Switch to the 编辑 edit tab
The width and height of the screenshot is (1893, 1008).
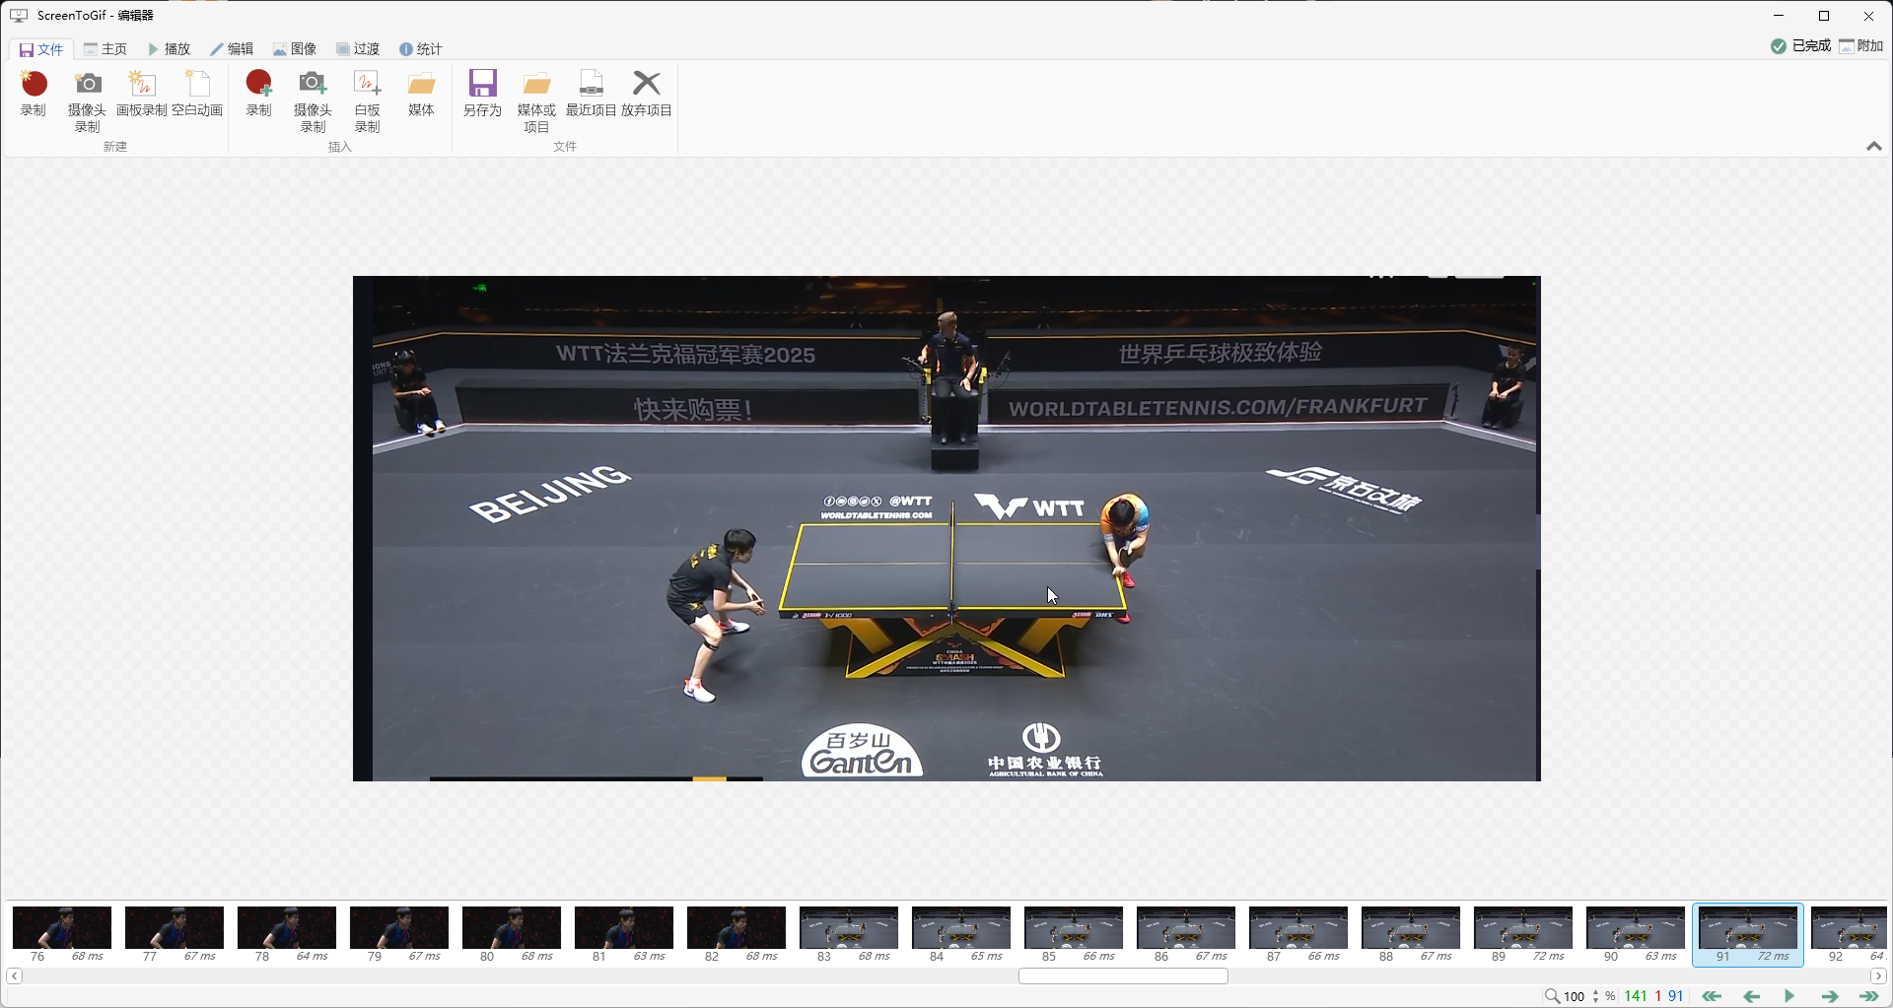232,49
